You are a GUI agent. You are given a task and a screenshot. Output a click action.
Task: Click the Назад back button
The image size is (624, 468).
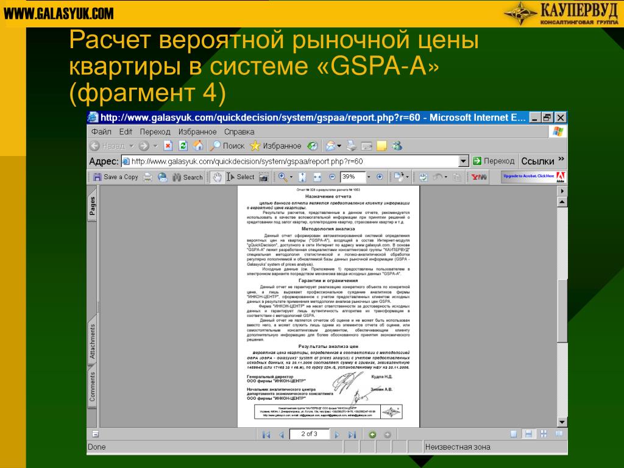[107, 146]
